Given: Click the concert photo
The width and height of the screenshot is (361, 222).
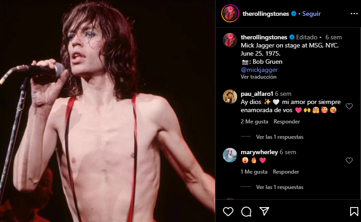Looking at the screenshot, I should 108,111.
